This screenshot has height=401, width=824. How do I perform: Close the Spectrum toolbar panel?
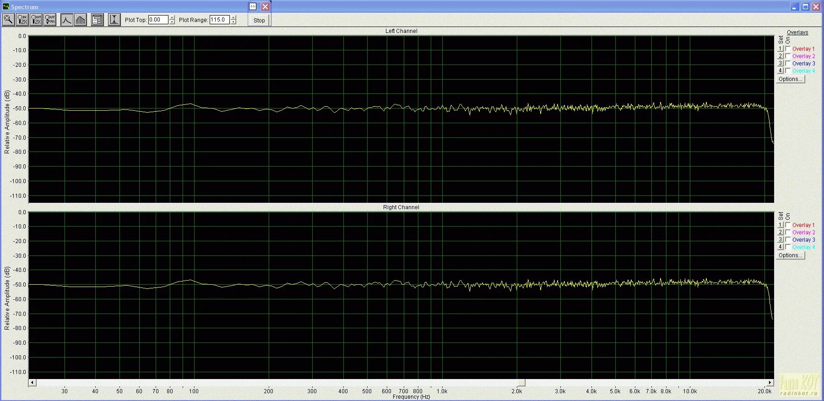click(265, 6)
